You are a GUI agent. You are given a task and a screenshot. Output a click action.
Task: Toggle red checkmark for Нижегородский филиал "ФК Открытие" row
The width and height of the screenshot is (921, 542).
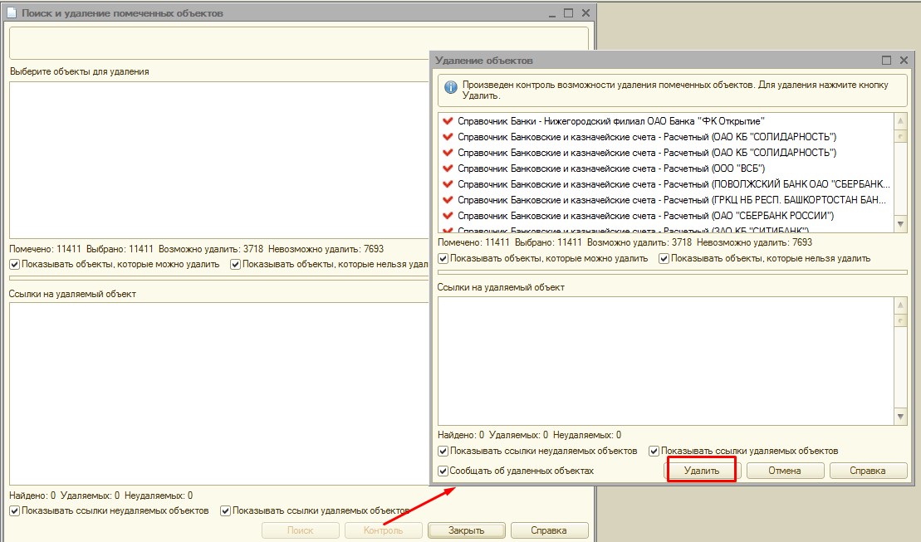pyautogui.click(x=448, y=121)
